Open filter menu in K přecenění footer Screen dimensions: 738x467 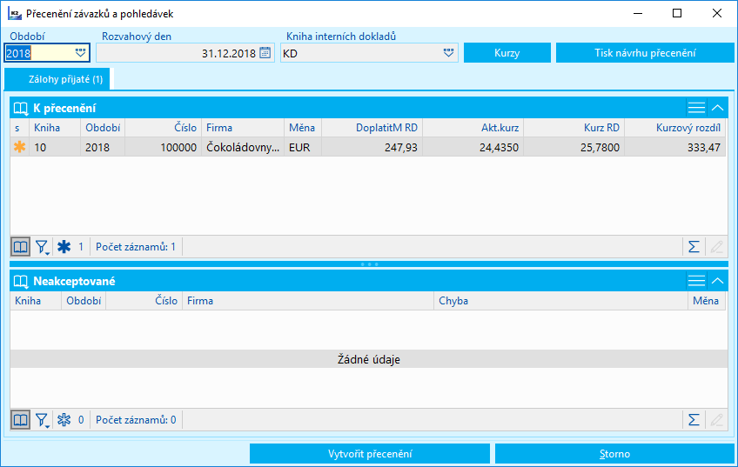pos(43,247)
